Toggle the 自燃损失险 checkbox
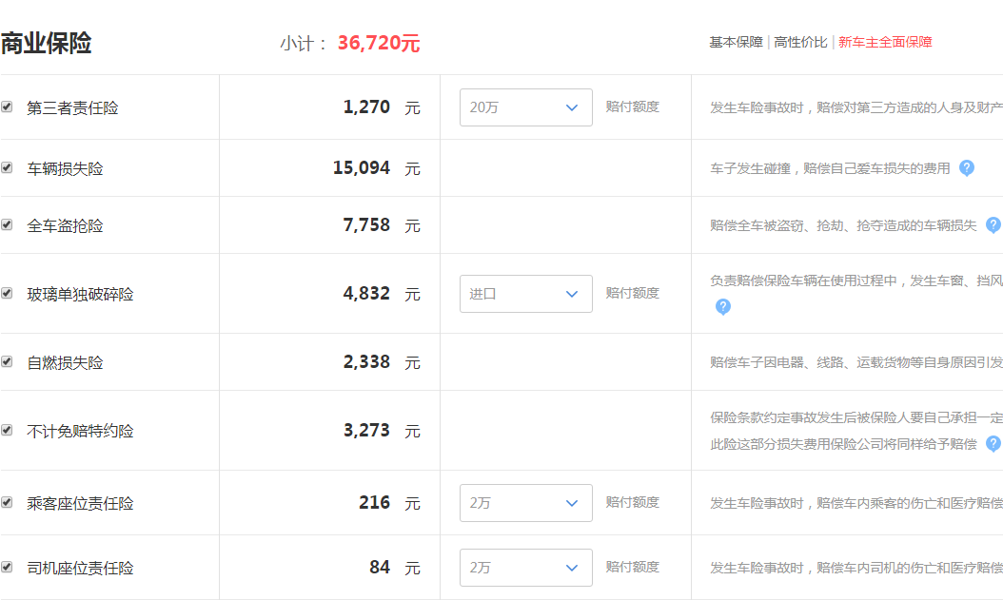The height and width of the screenshot is (600, 1003). [x=7, y=361]
